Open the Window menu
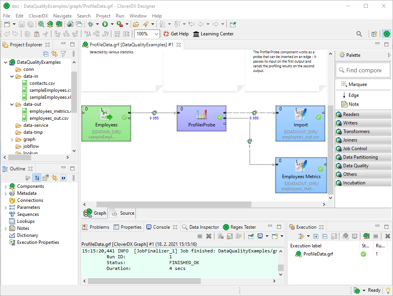This screenshot has height=296, width=393. pyautogui.click(x=138, y=16)
